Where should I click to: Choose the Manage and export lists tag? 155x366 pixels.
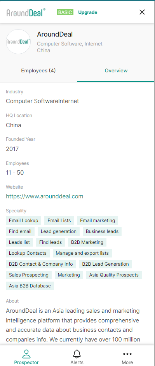pos(82,253)
